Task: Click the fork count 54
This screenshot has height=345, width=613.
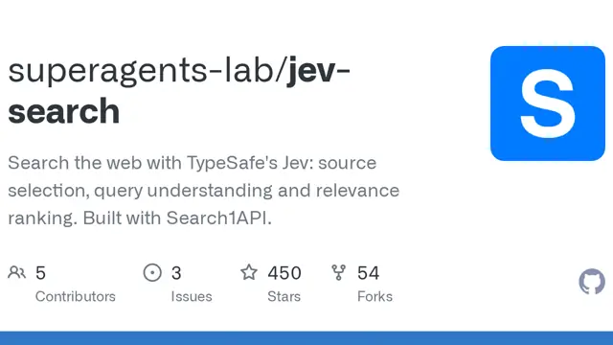Action: (368, 273)
